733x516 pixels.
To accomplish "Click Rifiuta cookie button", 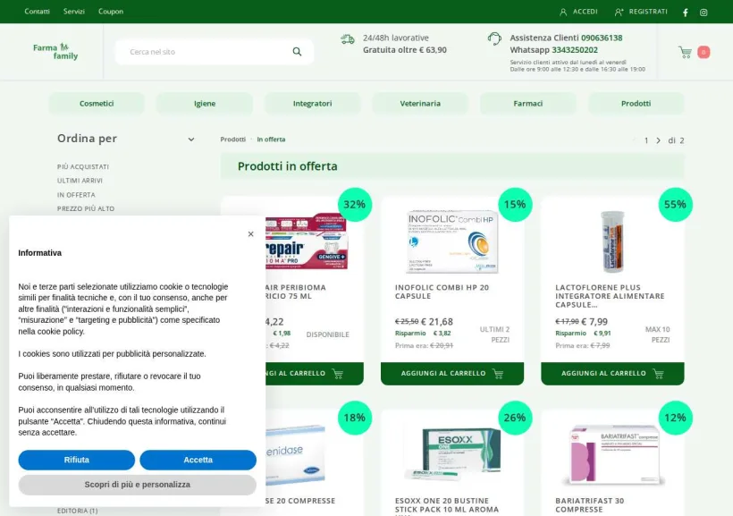I will pyautogui.click(x=77, y=460).
